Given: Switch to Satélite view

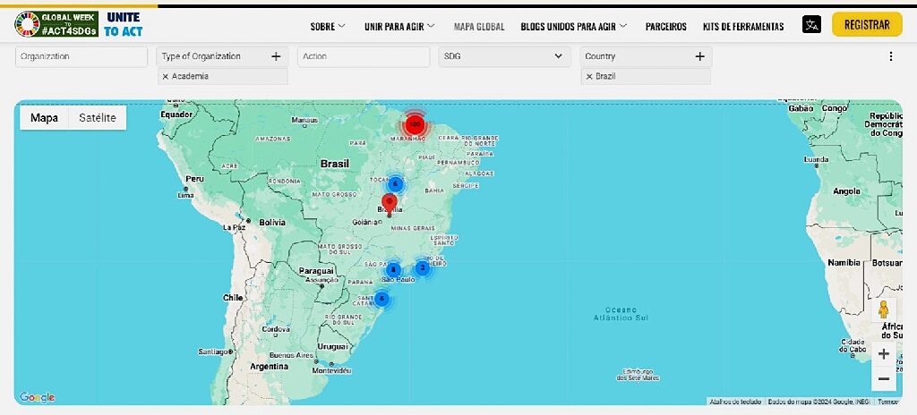Looking at the screenshot, I should (x=98, y=117).
